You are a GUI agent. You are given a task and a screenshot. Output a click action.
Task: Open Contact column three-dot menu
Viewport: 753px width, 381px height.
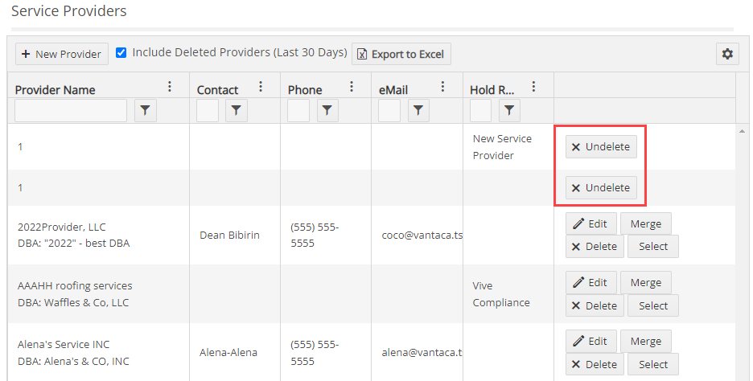point(261,86)
